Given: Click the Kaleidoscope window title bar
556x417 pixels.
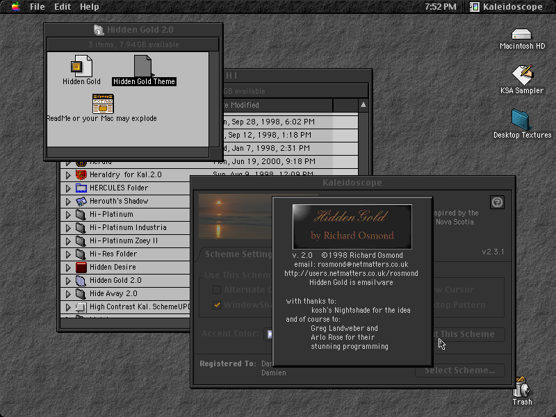Looking at the screenshot, I should (x=352, y=183).
